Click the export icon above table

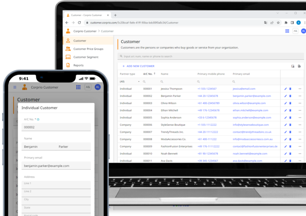(299, 66)
